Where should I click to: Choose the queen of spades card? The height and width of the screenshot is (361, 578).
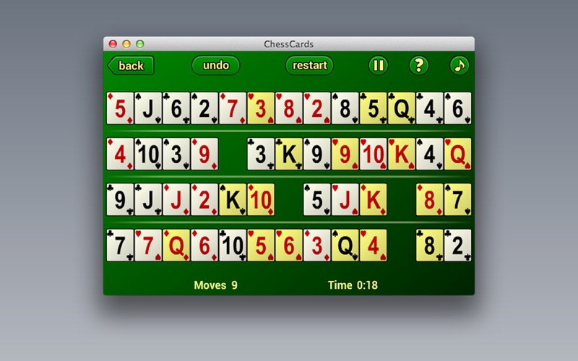pos(345,245)
